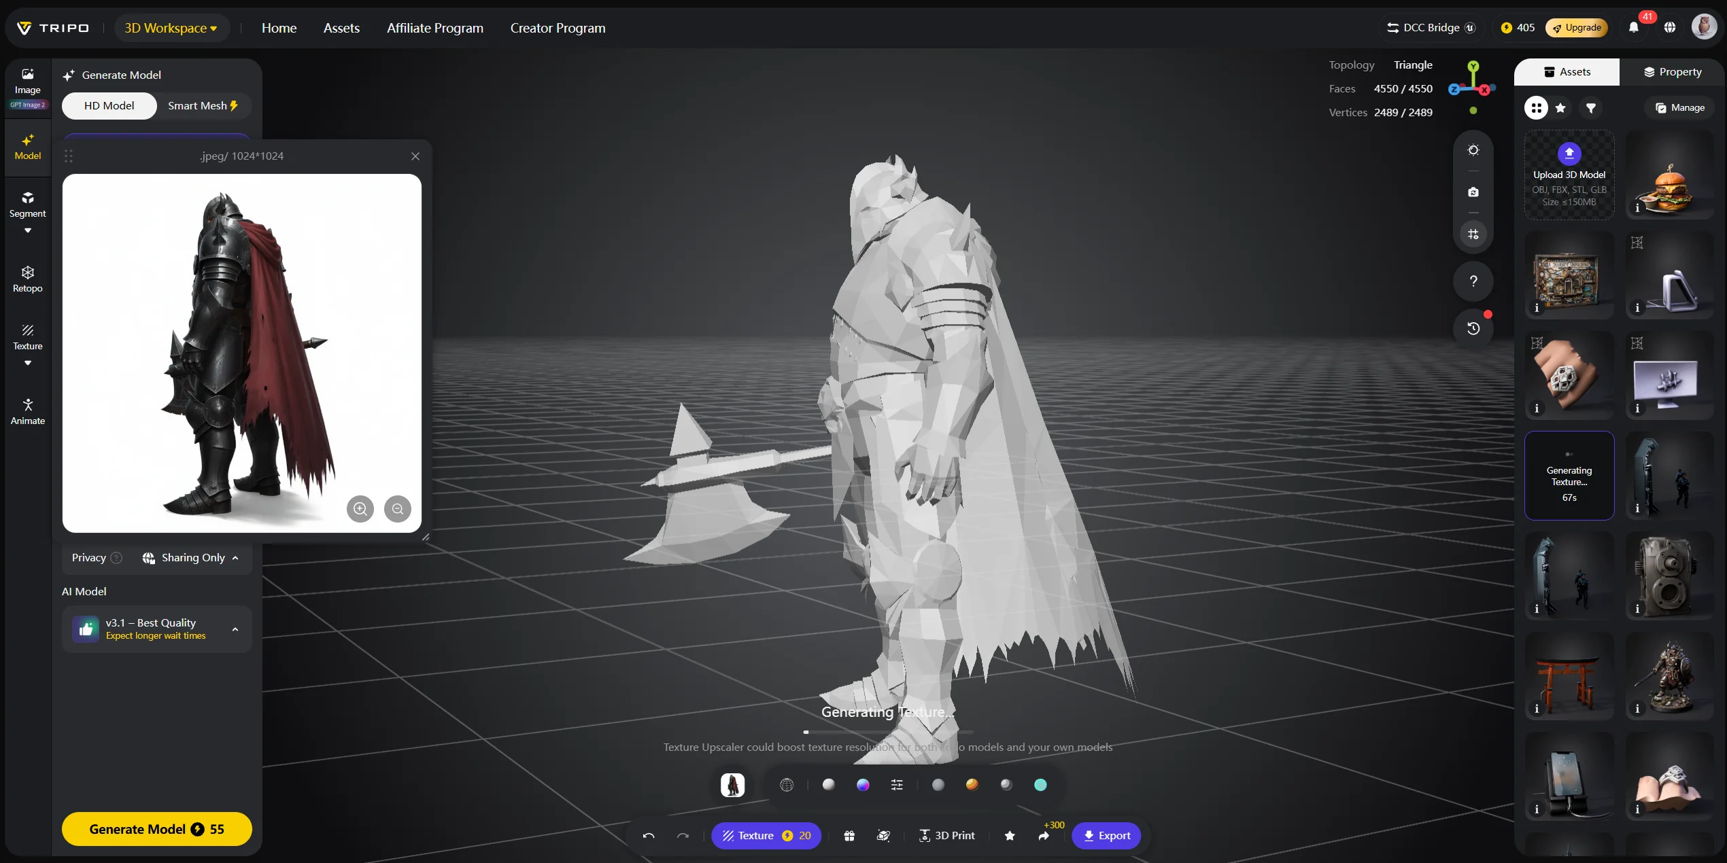Switch to the Property panel tab
Viewport: 1727px width, 863px height.
(x=1672, y=72)
